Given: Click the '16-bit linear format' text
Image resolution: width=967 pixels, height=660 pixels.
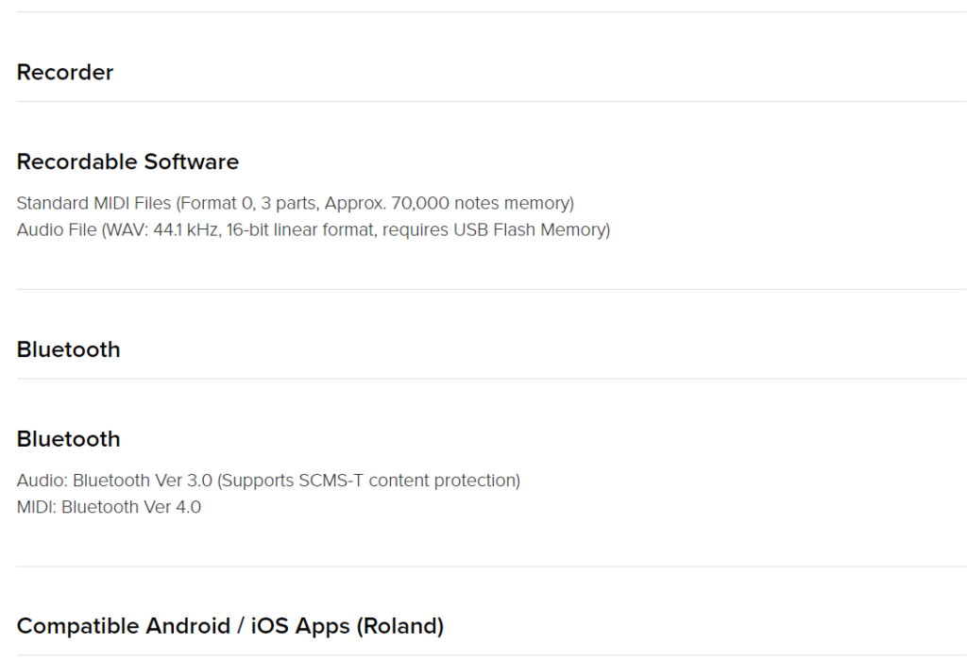Looking at the screenshot, I should coord(301,229).
